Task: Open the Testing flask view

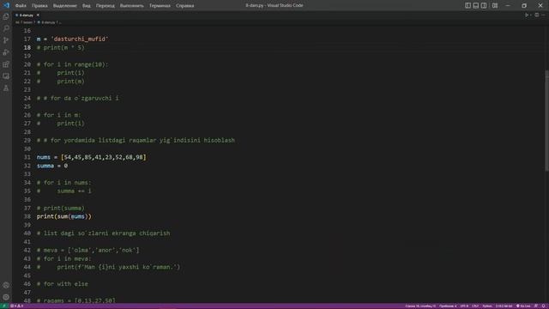Action: [x=6, y=88]
